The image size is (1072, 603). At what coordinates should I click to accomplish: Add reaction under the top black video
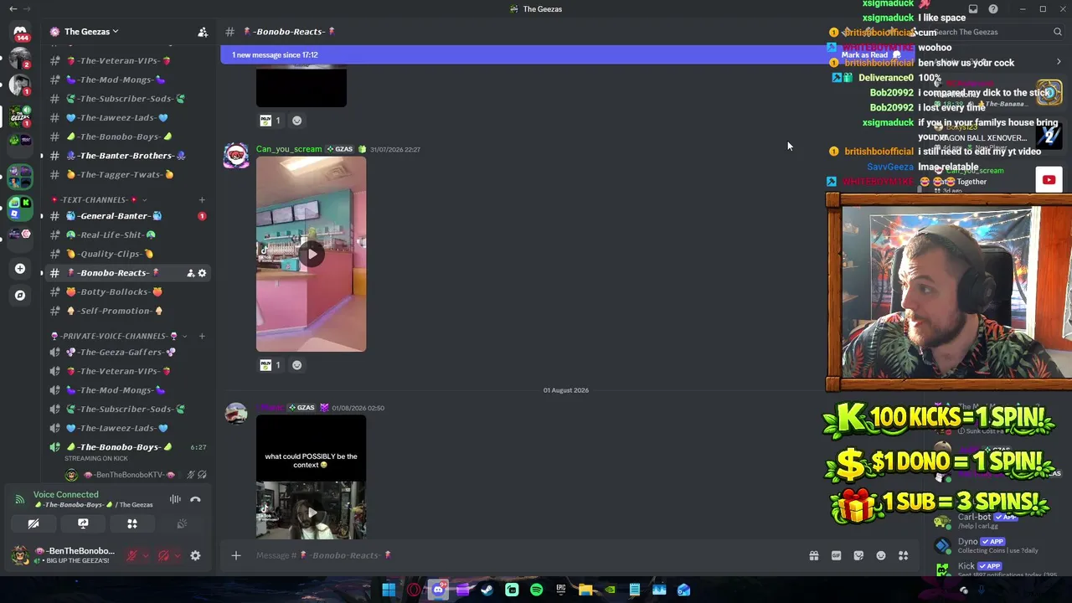296,121
